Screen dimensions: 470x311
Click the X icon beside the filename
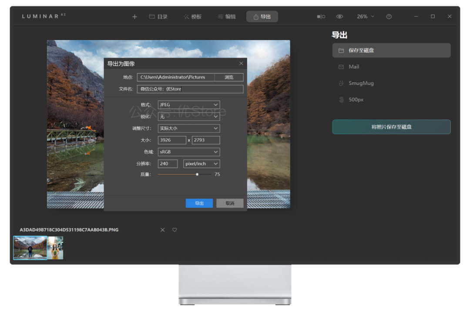pos(162,230)
